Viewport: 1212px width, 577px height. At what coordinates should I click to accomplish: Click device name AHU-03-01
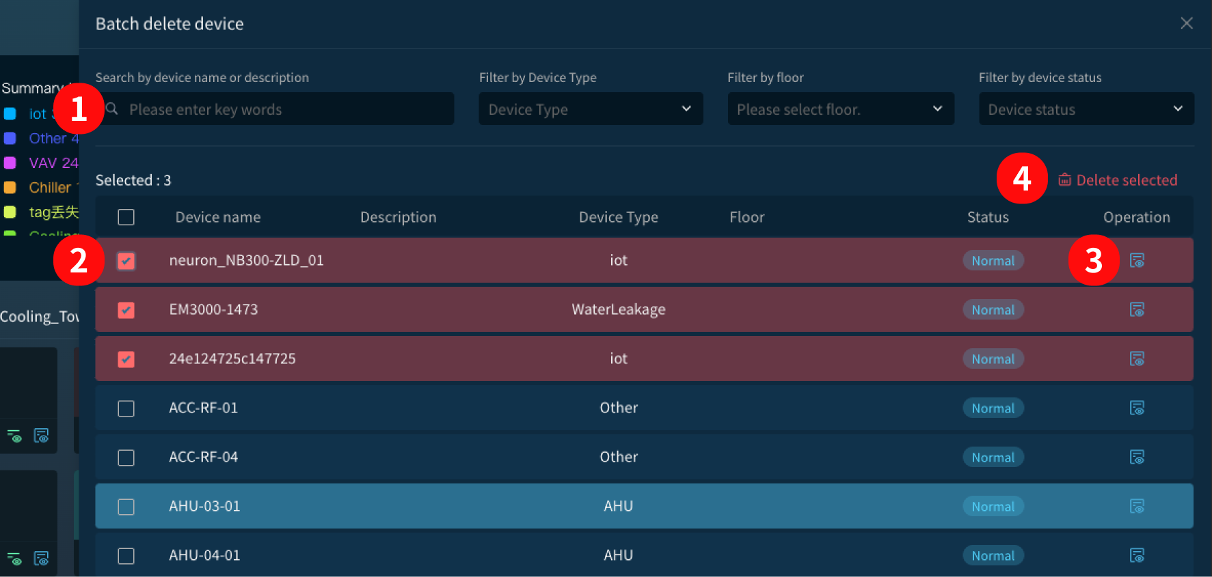pyautogui.click(x=204, y=506)
